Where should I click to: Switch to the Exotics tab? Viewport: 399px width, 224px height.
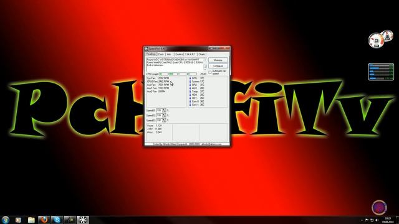179,54
